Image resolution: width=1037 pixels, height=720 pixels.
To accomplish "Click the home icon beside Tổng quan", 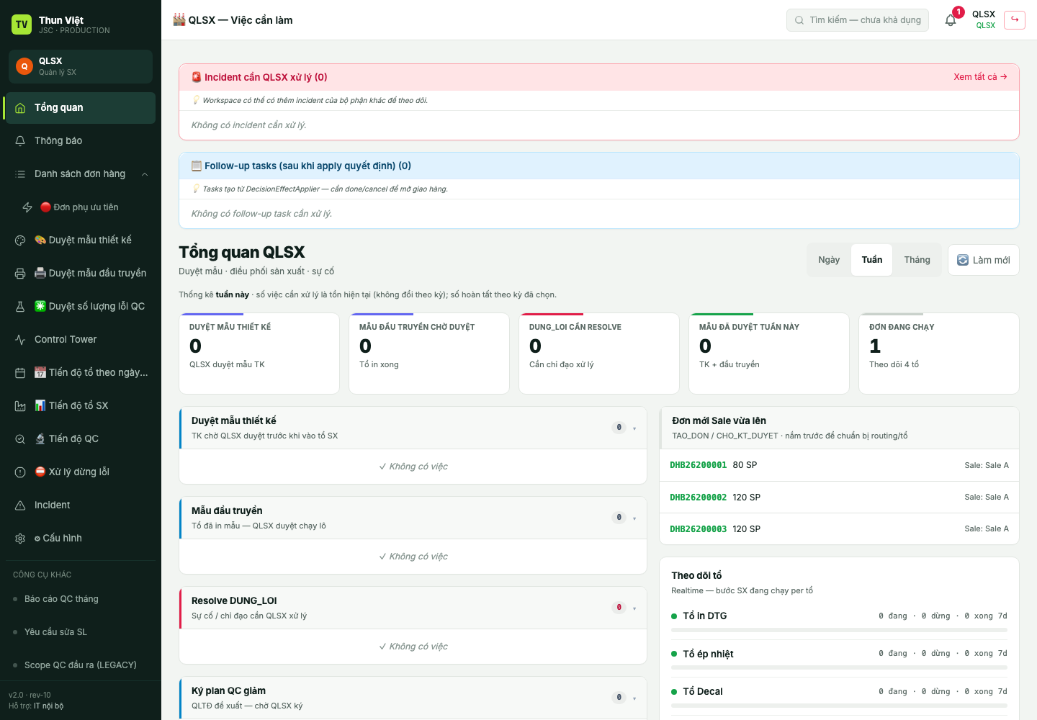I will [20, 108].
